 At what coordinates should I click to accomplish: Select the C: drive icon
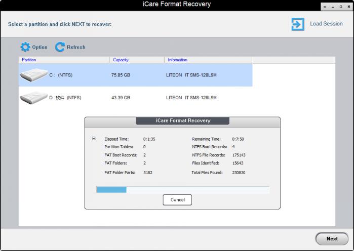[34, 75]
